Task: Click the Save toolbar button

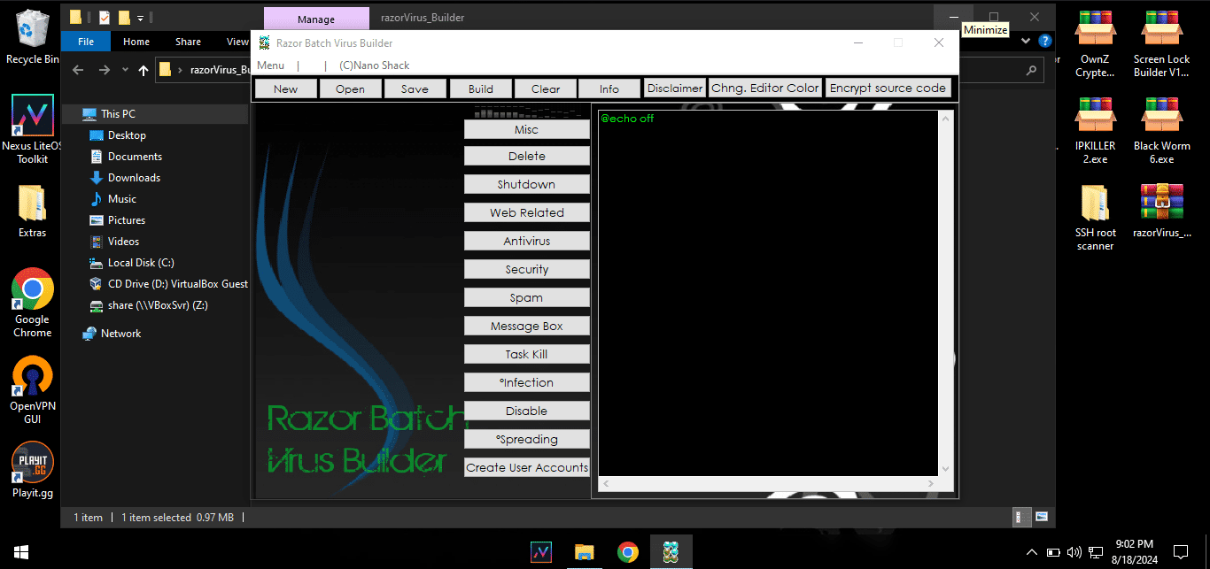Action: pyautogui.click(x=415, y=88)
